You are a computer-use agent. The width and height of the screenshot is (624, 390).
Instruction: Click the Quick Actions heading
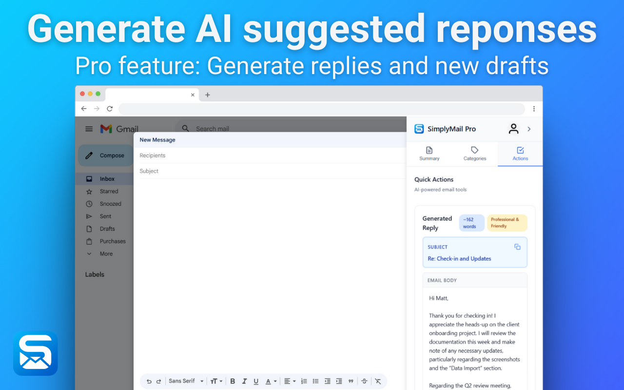(434, 179)
